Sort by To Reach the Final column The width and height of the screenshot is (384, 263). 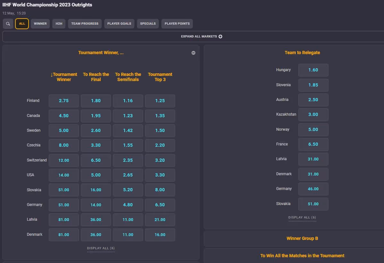pos(96,77)
